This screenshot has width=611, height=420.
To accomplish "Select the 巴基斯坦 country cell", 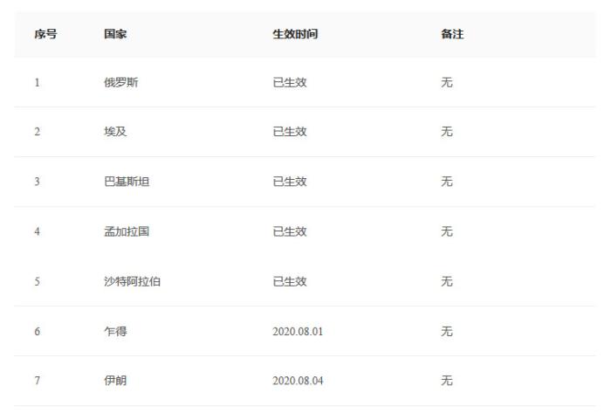I will [x=127, y=182].
